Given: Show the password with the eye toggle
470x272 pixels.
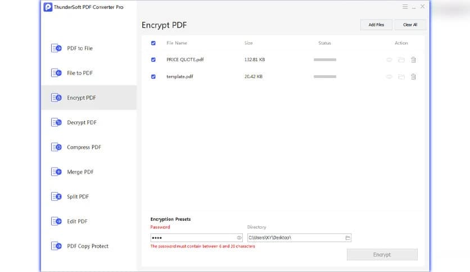Looking at the screenshot, I should point(239,238).
